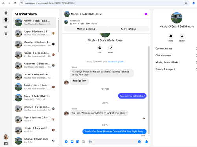Open View buyer profile link

click(x=115, y=62)
